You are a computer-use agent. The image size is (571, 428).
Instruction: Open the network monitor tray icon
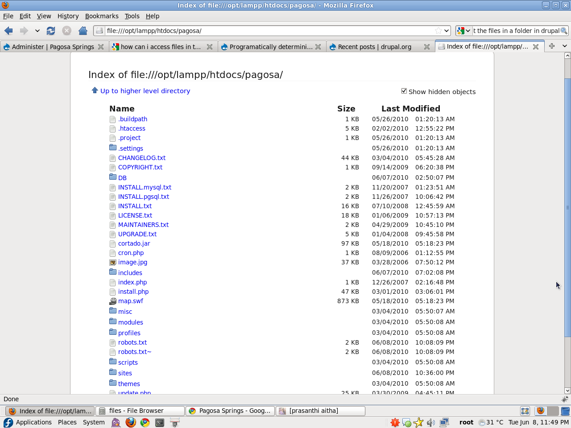[443, 422]
